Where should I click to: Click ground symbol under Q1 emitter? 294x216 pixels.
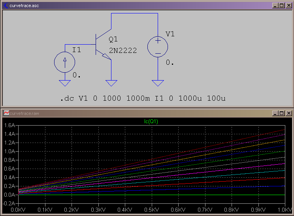tap(111, 83)
